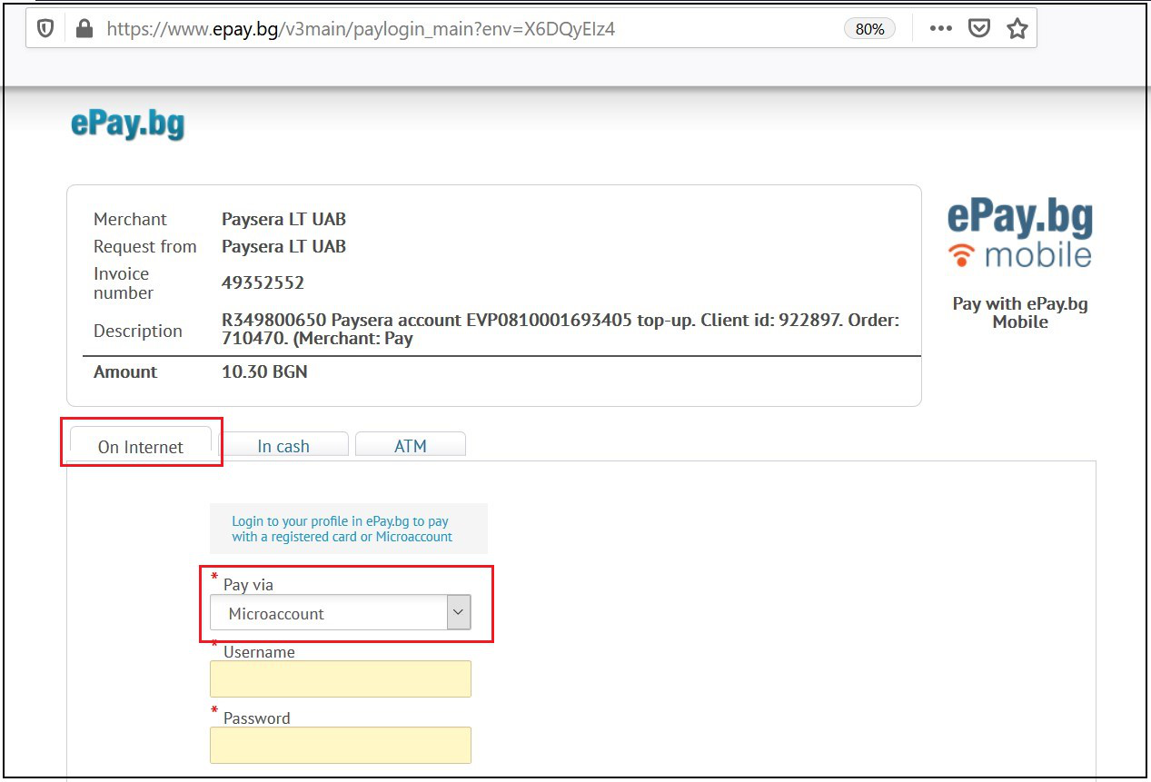This screenshot has width=1151, height=782.
Task: Switch to the In cash tab
Action: tap(283, 445)
